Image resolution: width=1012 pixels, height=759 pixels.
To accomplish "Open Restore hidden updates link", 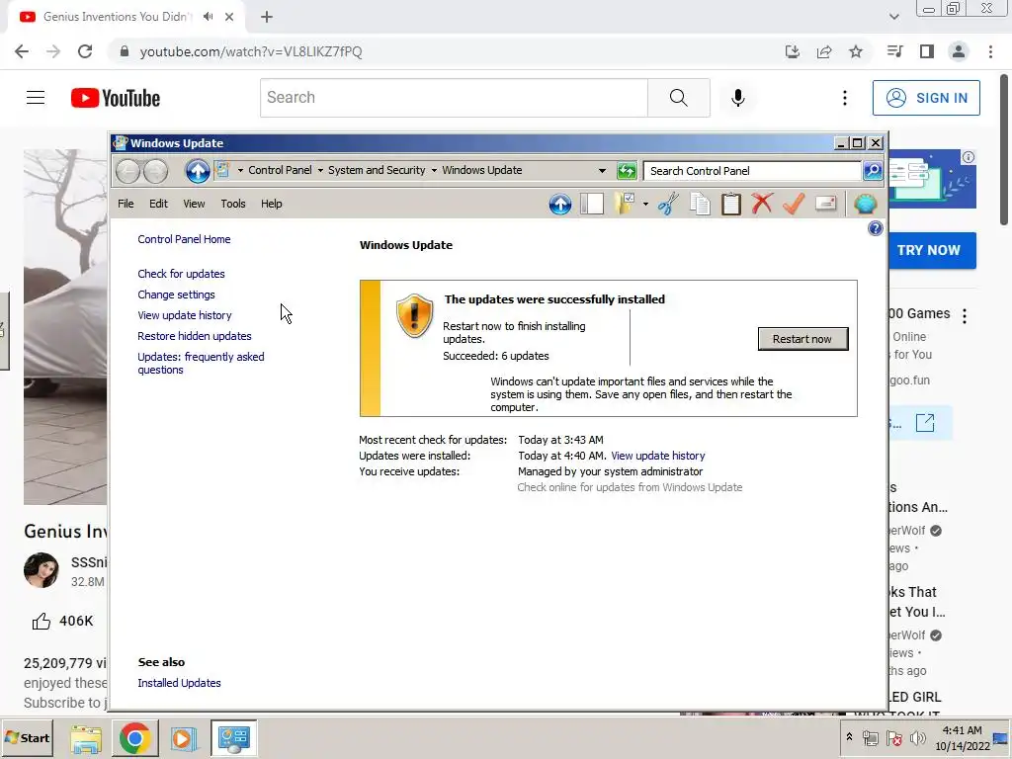I will click(195, 336).
